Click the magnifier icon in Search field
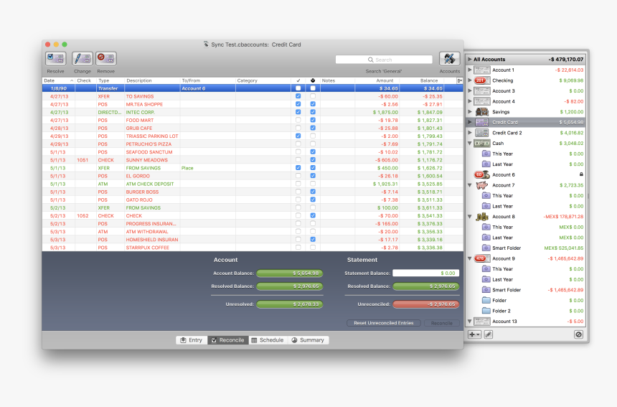The width and height of the screenshot is (617, 407). click(370, 60)
